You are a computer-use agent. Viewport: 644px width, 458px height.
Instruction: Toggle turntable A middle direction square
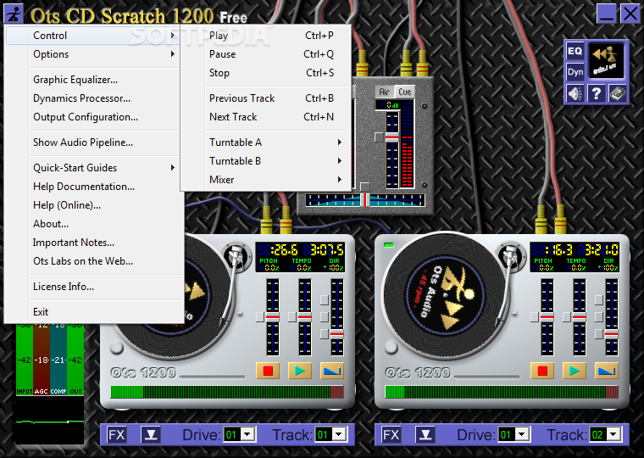(324, 316)
